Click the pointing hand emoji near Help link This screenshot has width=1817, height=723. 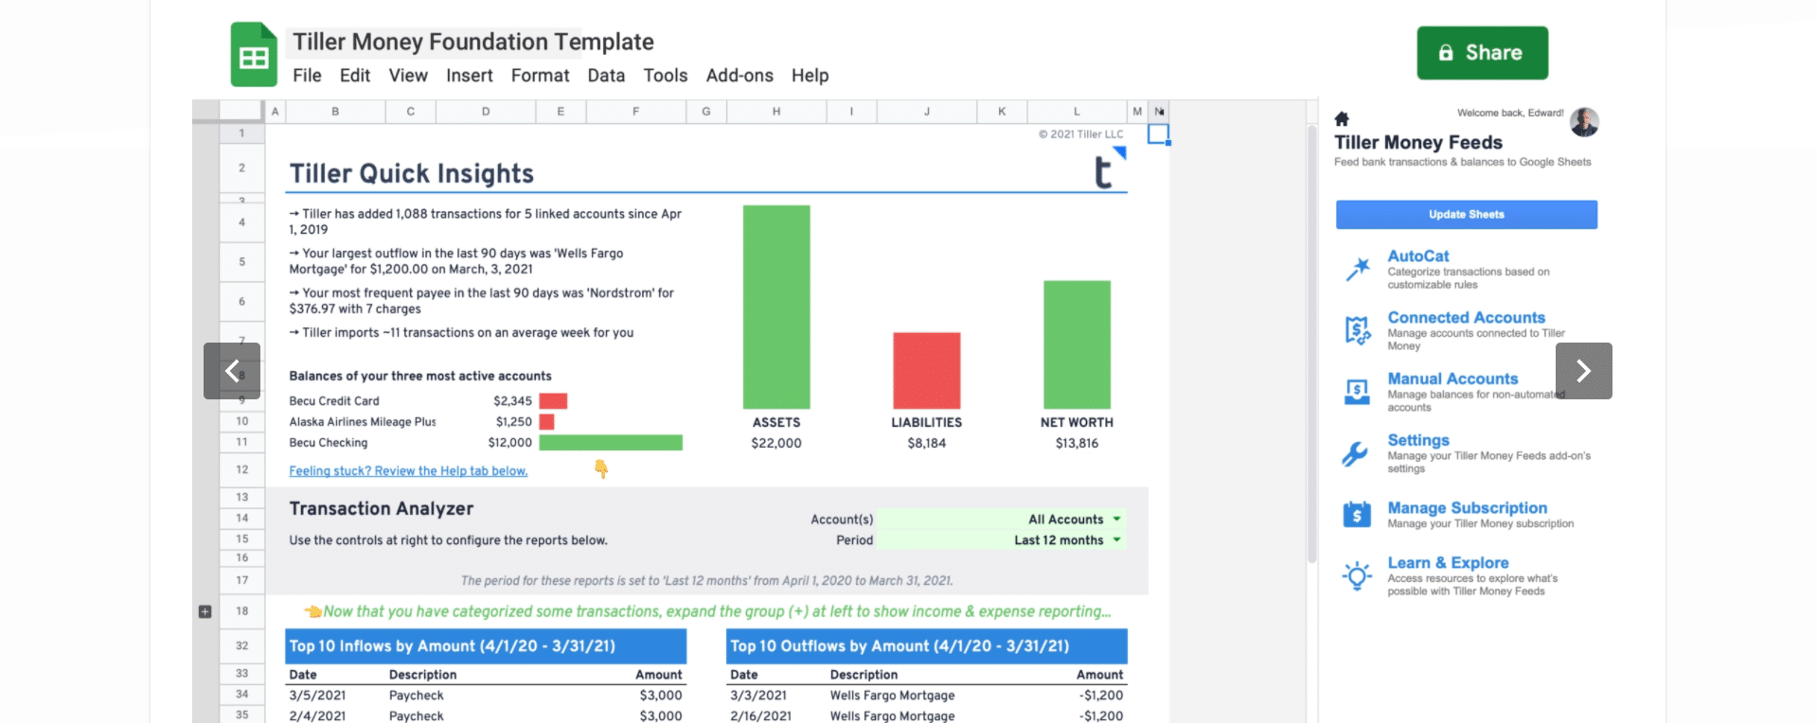(x=601, y=468)
